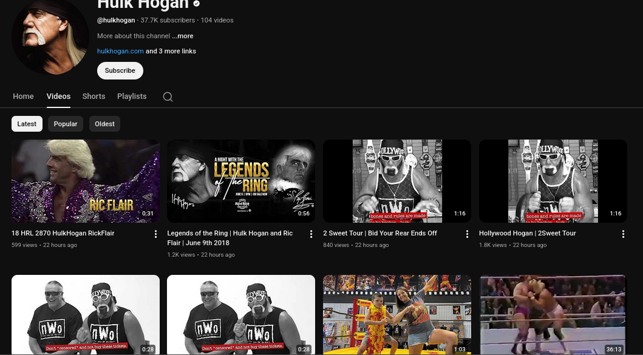Select the Popular sort filter chip

pos(66,124)
